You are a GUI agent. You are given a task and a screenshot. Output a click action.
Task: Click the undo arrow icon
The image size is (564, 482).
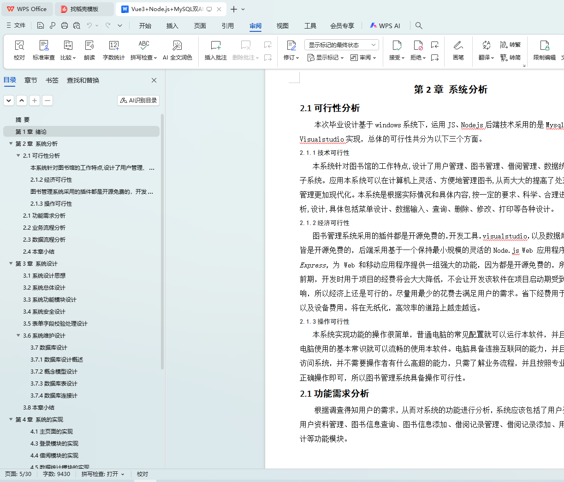tap(89, 26)
